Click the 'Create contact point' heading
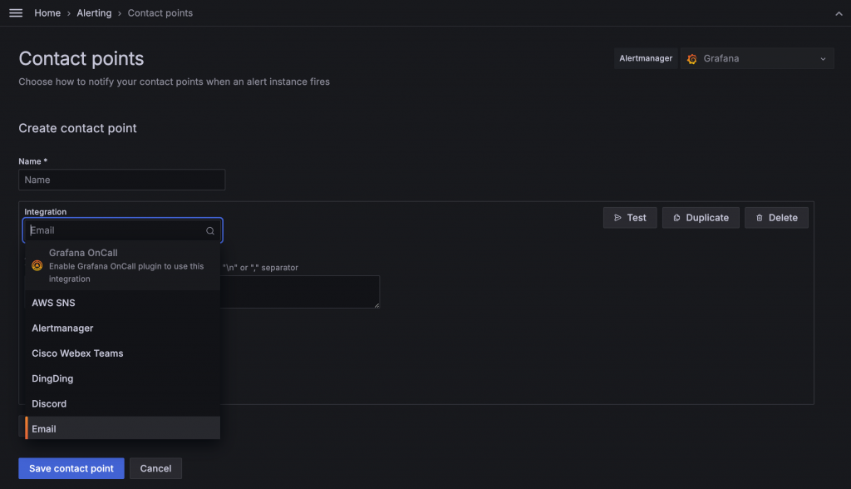This screenshot has height=489, width=851. click(x=77, y=128)
